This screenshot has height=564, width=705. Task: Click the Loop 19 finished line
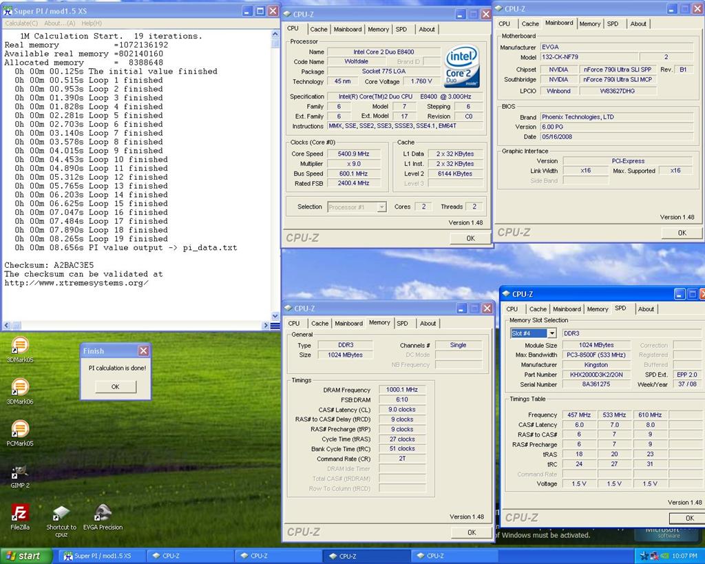pos(91,239)
